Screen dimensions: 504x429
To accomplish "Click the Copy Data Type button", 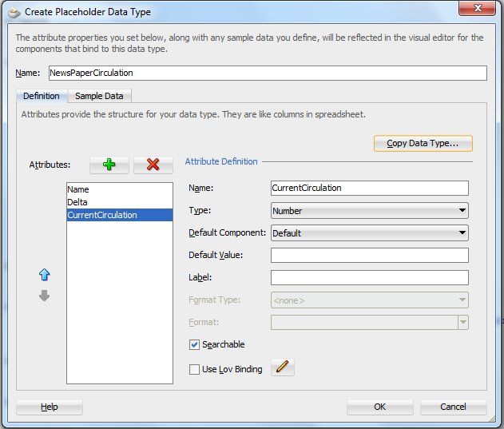I will tap(423, 144).
